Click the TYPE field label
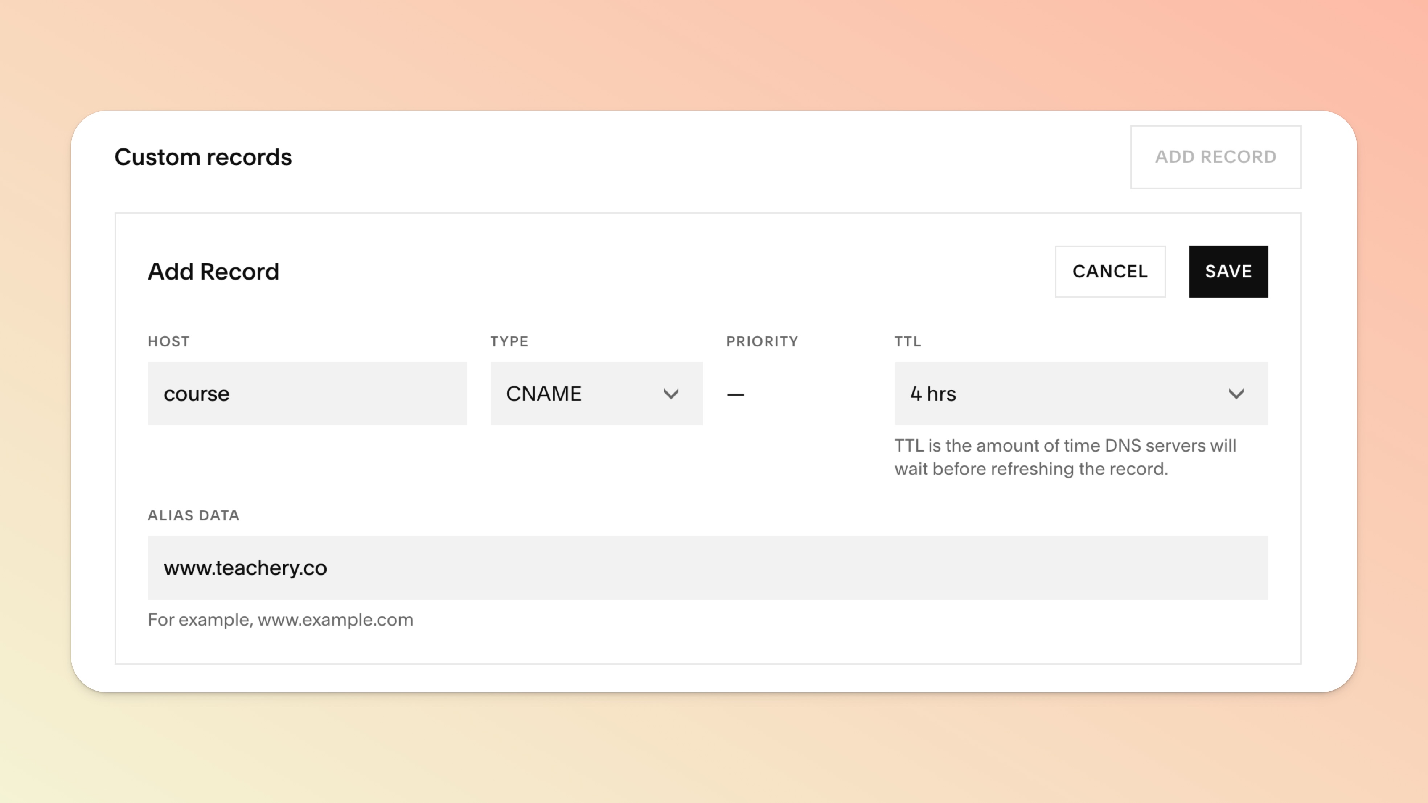1428x803 pixels. 508,341
